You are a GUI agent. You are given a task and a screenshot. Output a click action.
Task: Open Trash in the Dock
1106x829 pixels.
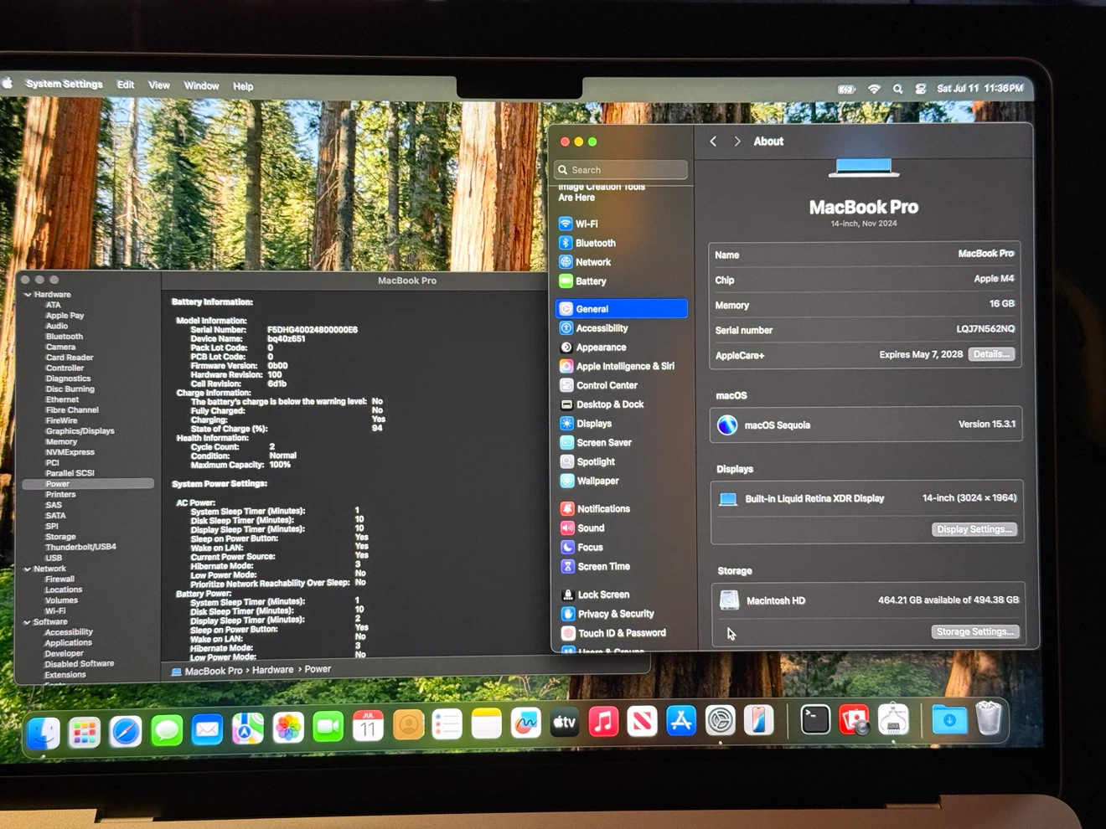[989, 718]
